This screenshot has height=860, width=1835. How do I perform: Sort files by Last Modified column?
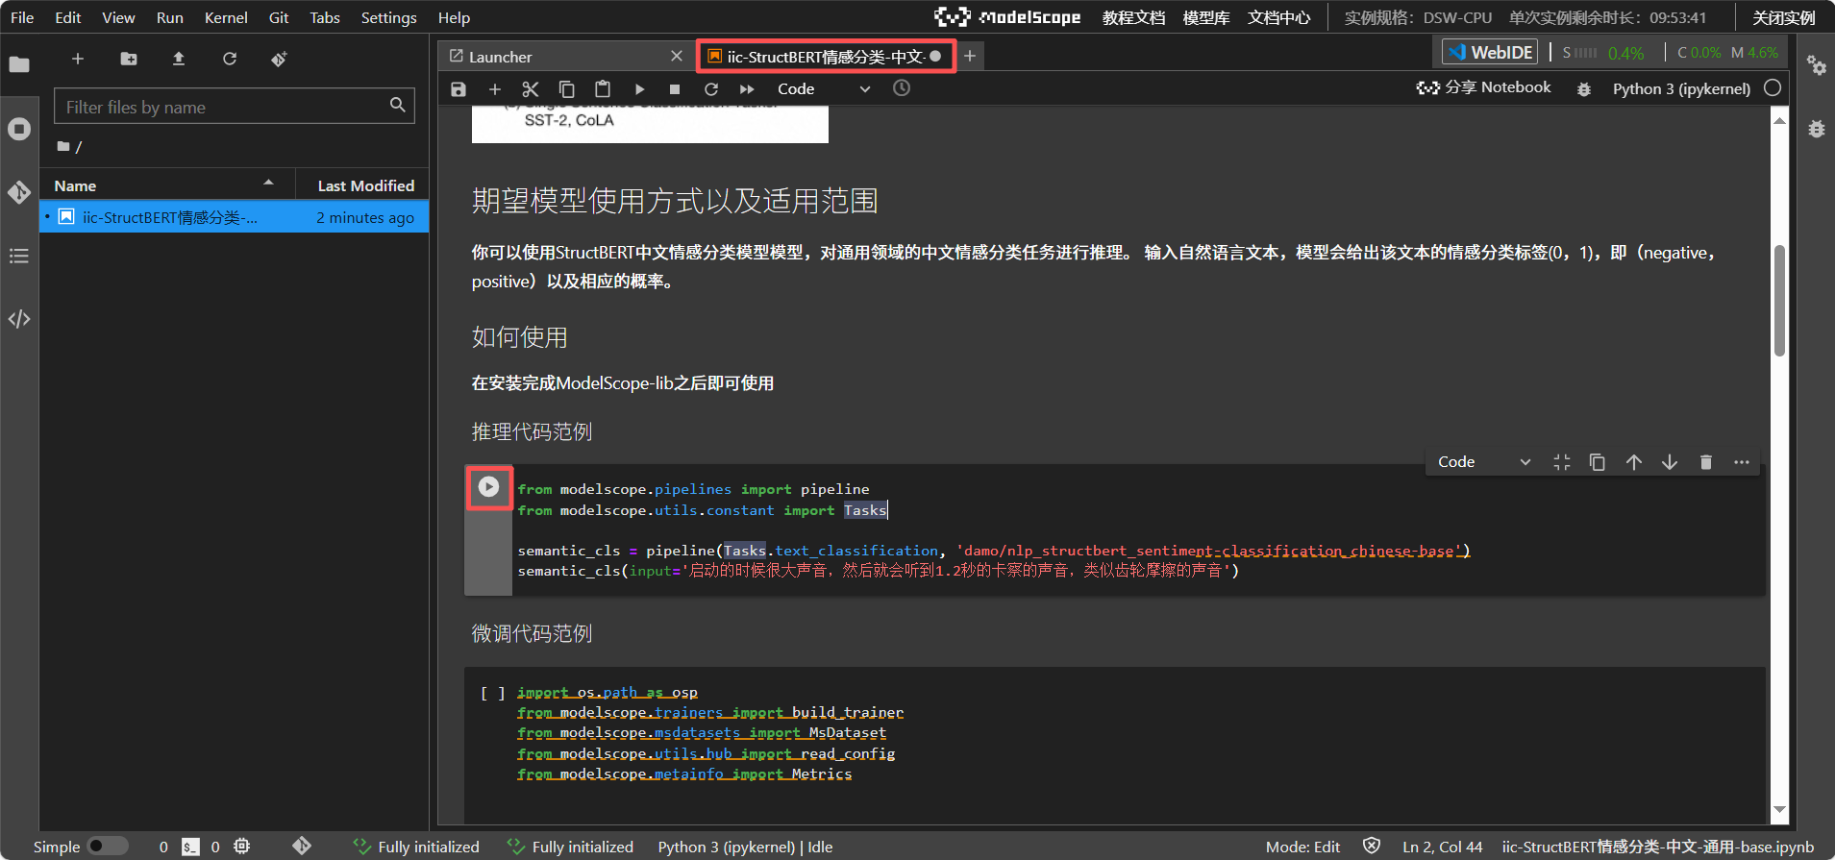[x=365, y=185]
